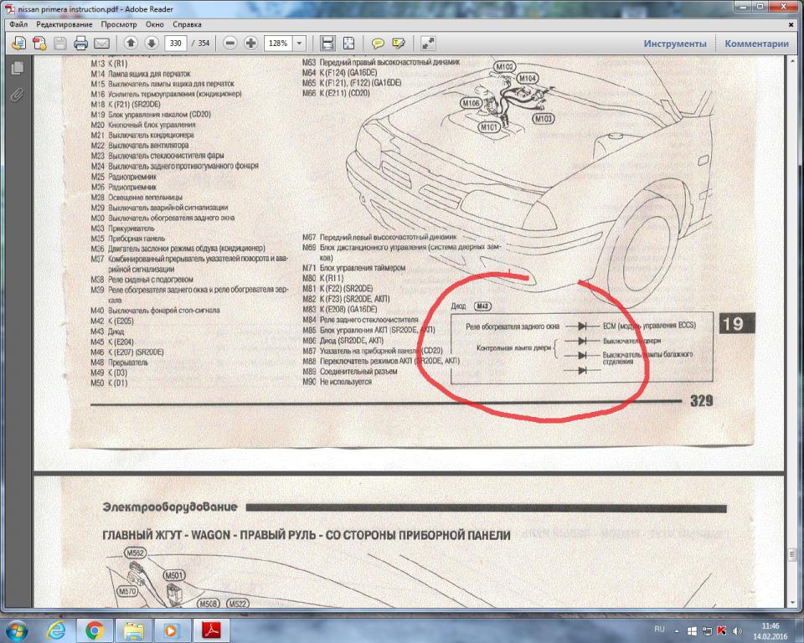This screenshot has width=804, height=643.
Task: Close the document with menu bar X
Action: point(791,24)
